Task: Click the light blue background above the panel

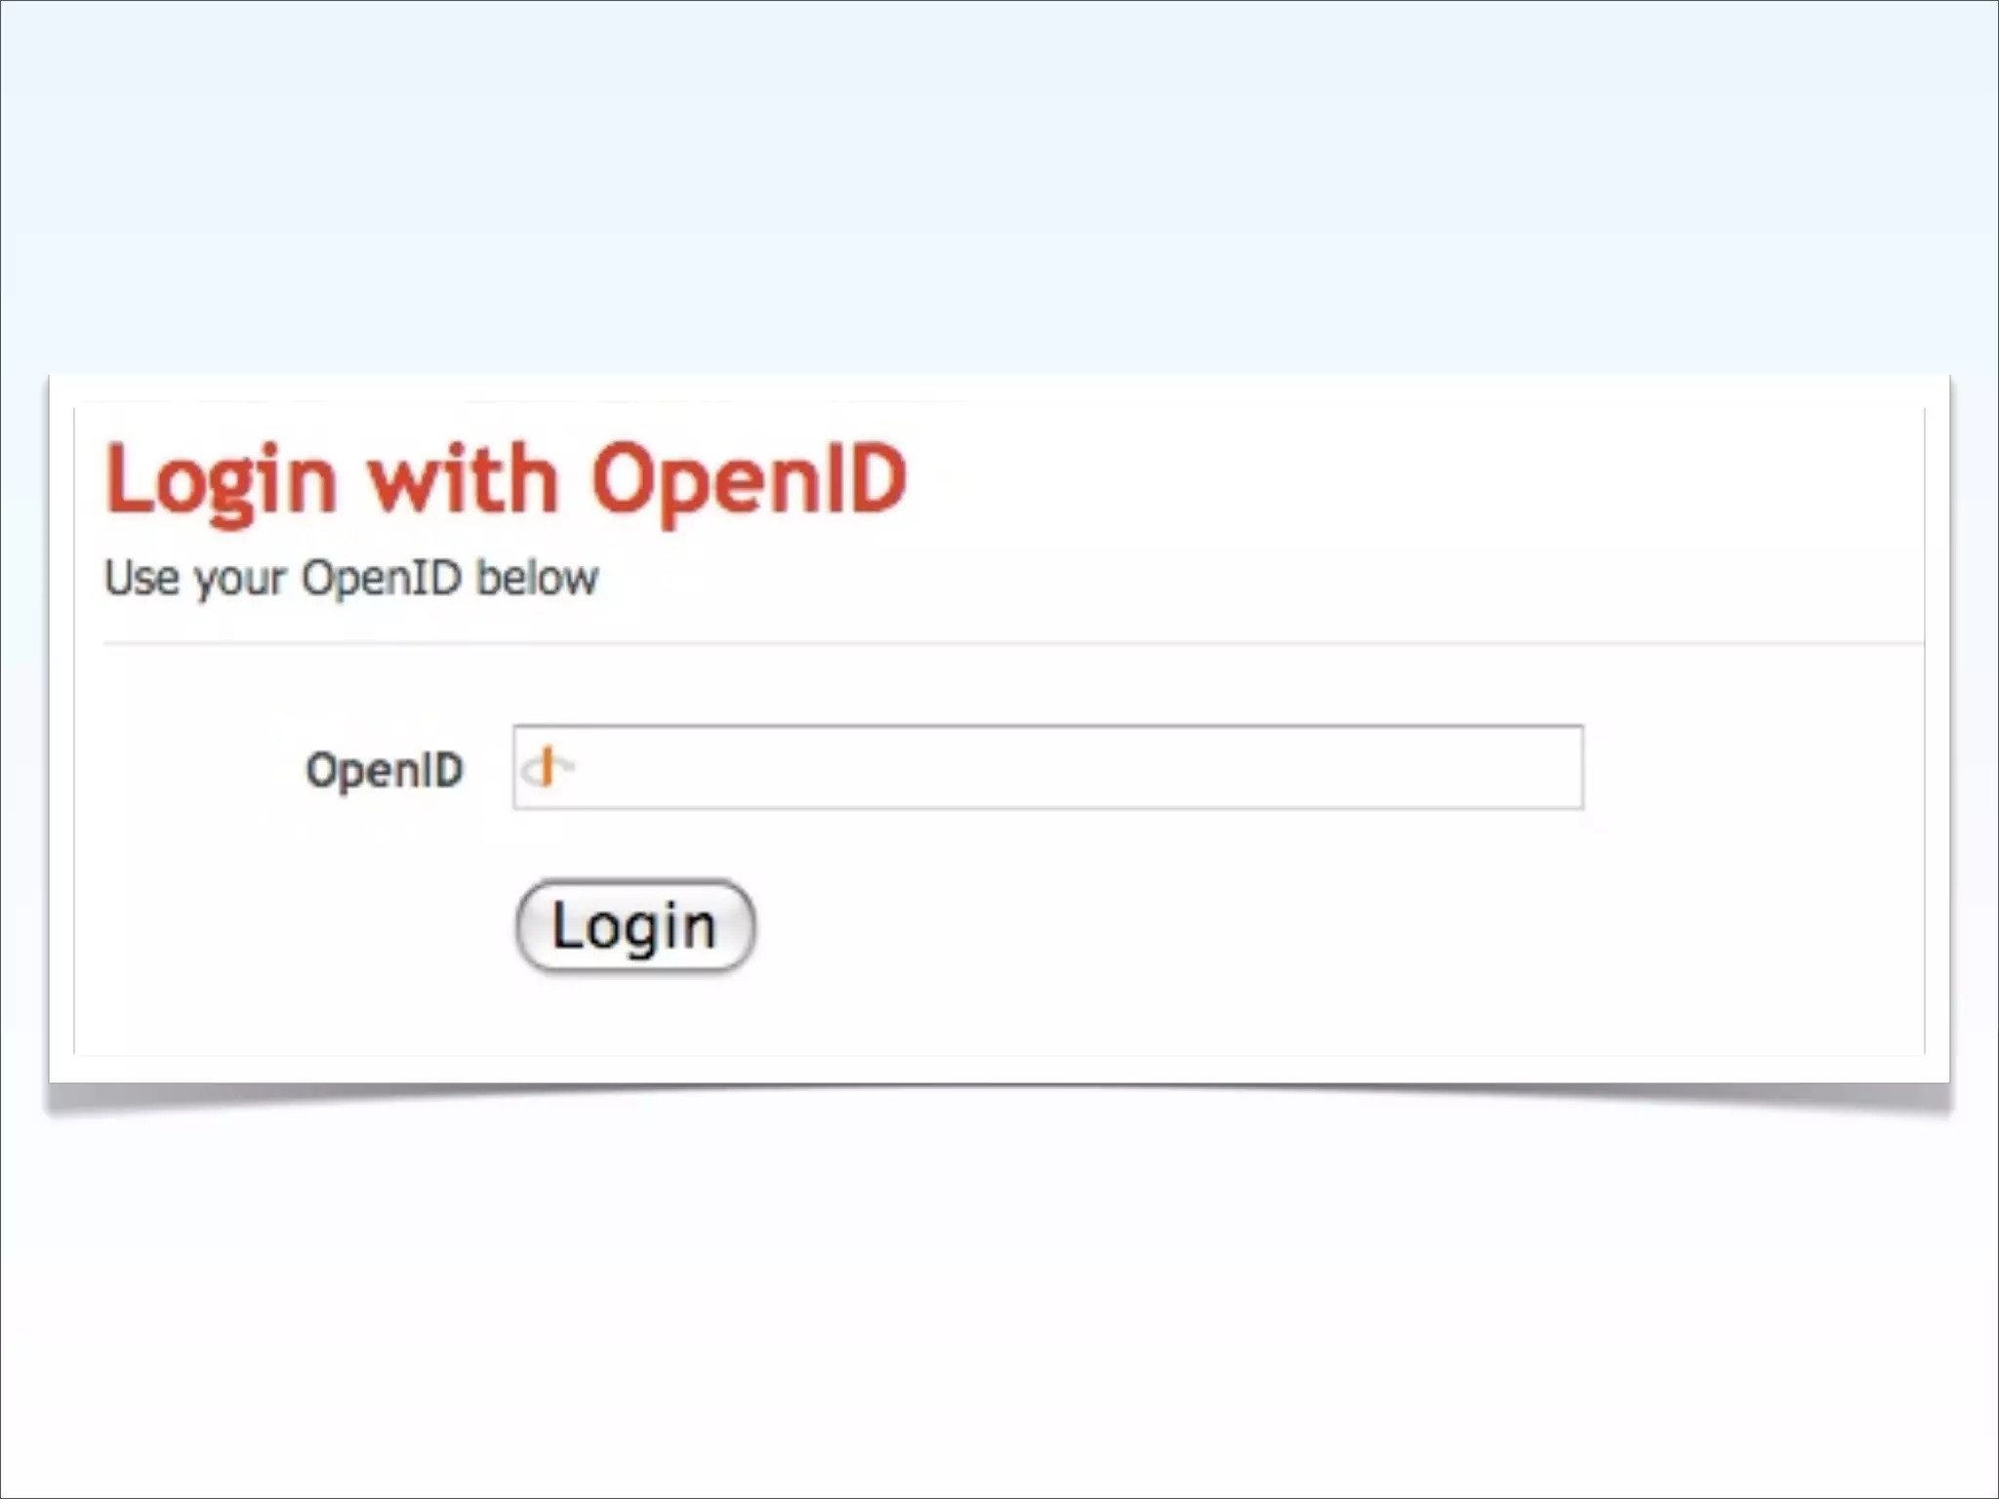Action: [999, 185]
